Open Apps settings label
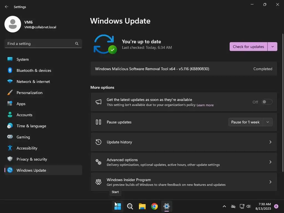The image size is (284, 213). (21, 104)
